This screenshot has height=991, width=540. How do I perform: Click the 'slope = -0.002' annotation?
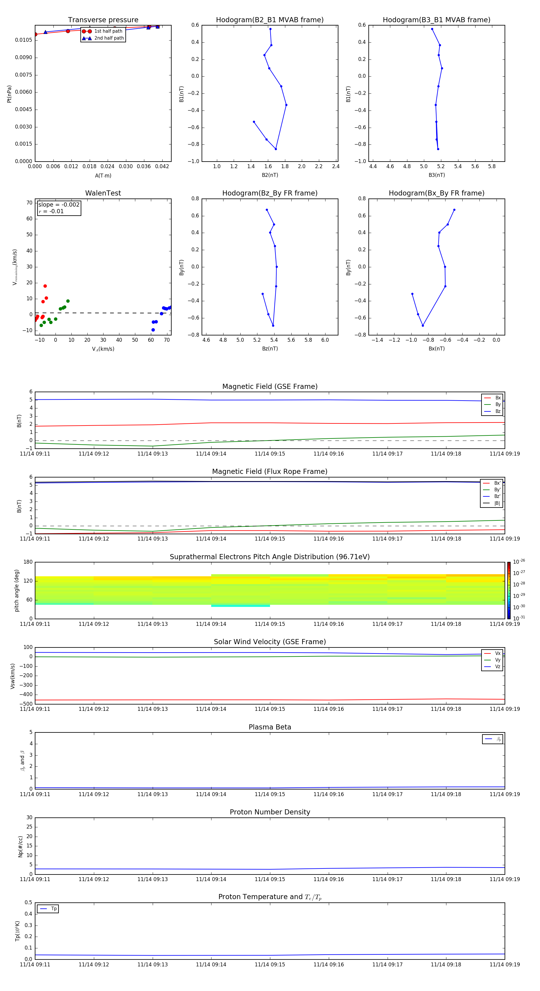pos(59,205)
